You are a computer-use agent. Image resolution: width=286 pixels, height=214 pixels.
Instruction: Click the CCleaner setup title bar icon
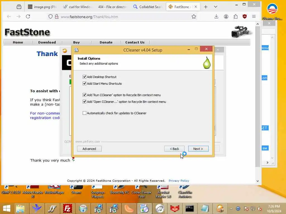[76, 50]
